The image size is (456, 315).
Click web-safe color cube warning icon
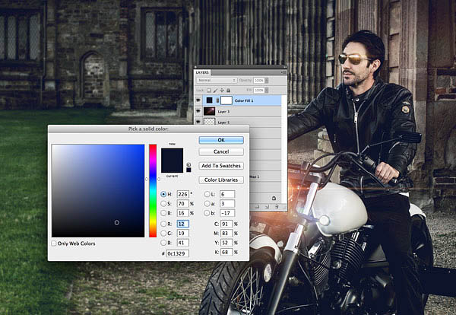(188, 164)
